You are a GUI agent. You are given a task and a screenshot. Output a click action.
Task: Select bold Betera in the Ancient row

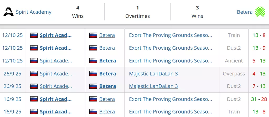pos(108,61)
